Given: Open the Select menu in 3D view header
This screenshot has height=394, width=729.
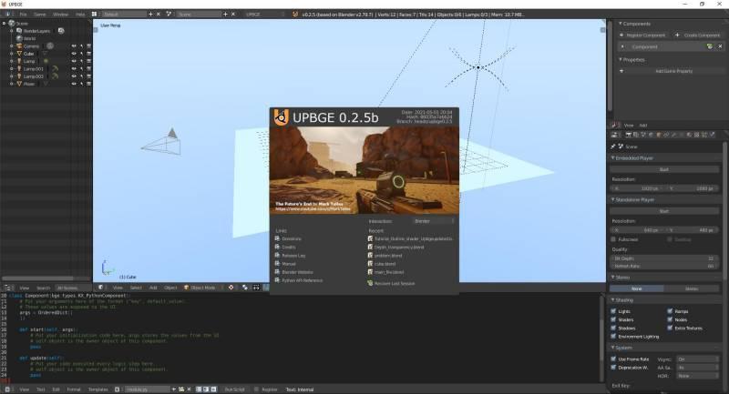Looking at the screenshot, I should (x=136, y=288).
